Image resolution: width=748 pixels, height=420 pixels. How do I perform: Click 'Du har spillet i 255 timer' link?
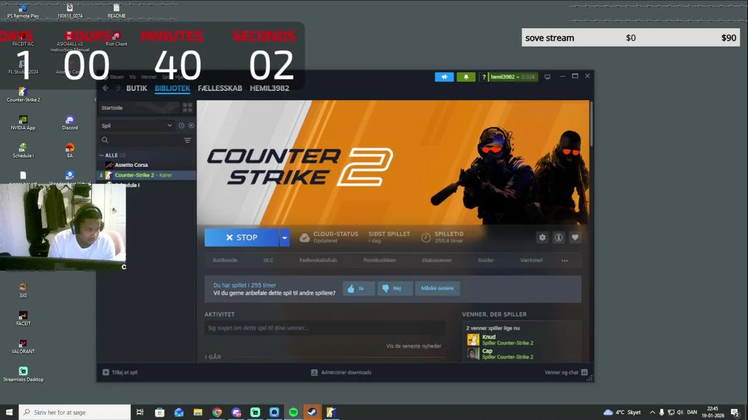pos(244,285)
